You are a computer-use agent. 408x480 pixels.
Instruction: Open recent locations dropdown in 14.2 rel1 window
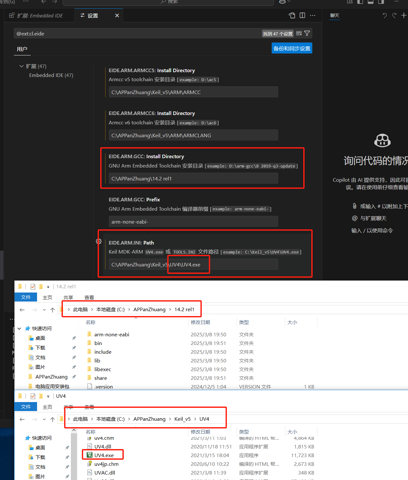[x=44, y=310]
